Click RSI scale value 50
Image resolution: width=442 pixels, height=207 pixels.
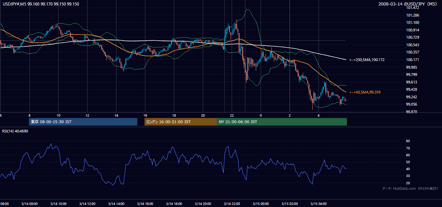tap(408, 162)
